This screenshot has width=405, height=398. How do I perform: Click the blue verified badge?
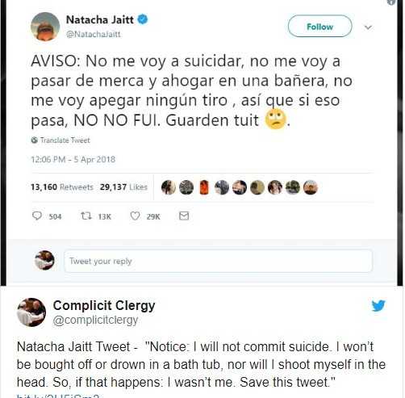(143, 19)
